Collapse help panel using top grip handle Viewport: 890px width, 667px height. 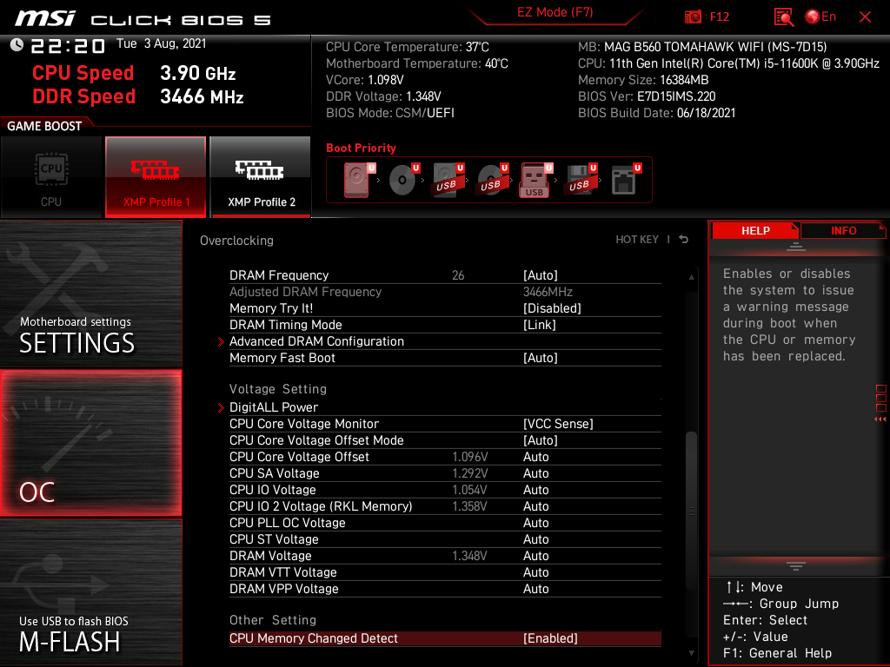pyautogui.click(x=796, y=246)
